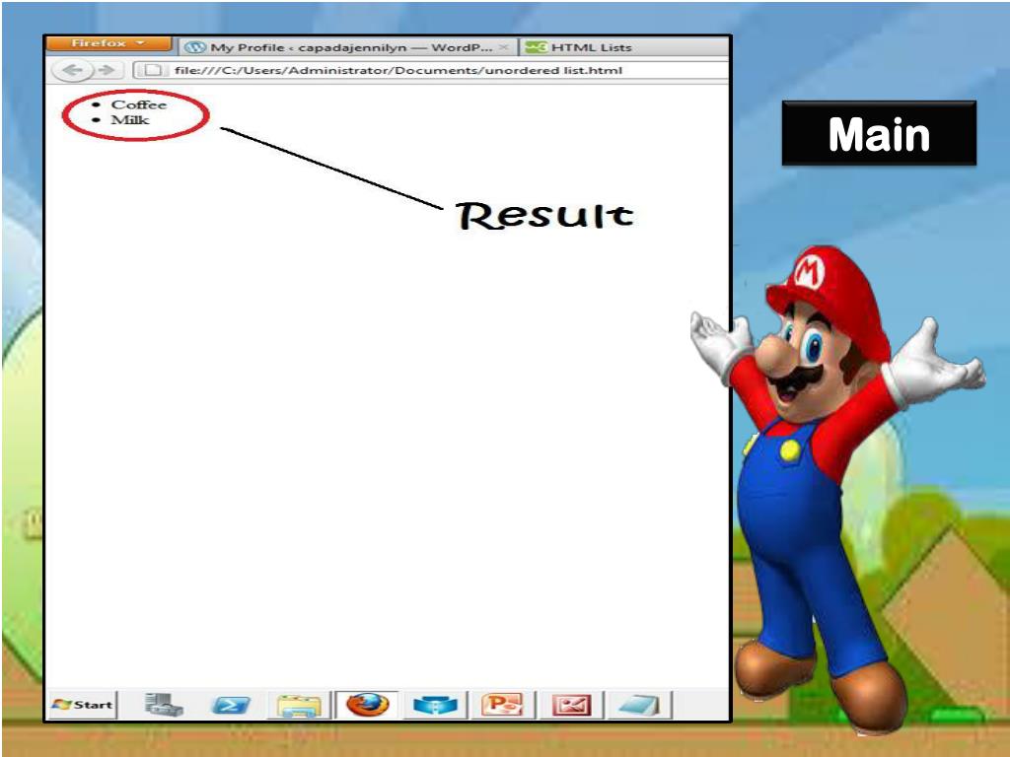Screen dimensions: 1010x757
Task: Click the Firefox icon in the taskbar
Action: 367,705
